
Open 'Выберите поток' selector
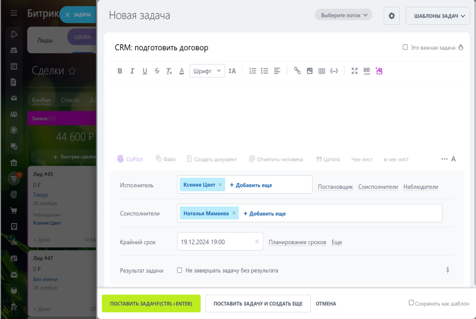pos(344,15)
